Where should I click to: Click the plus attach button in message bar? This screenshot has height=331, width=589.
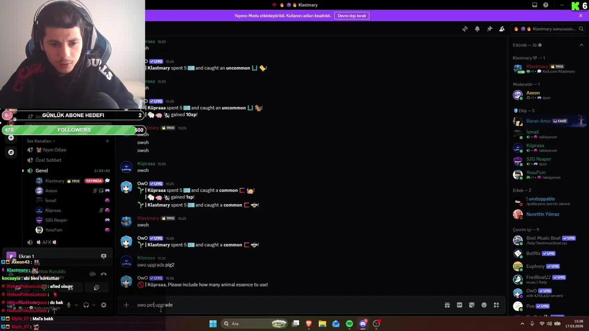click(126, 305)
